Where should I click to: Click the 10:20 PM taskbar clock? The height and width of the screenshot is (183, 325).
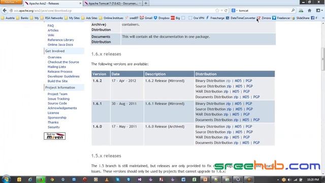click(x=313, y=179)
